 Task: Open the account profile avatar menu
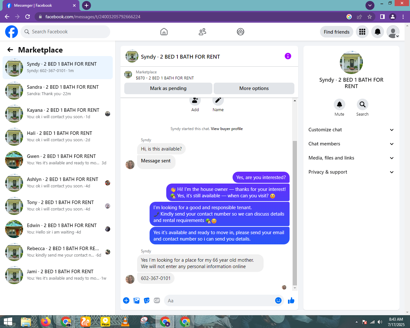393,32
